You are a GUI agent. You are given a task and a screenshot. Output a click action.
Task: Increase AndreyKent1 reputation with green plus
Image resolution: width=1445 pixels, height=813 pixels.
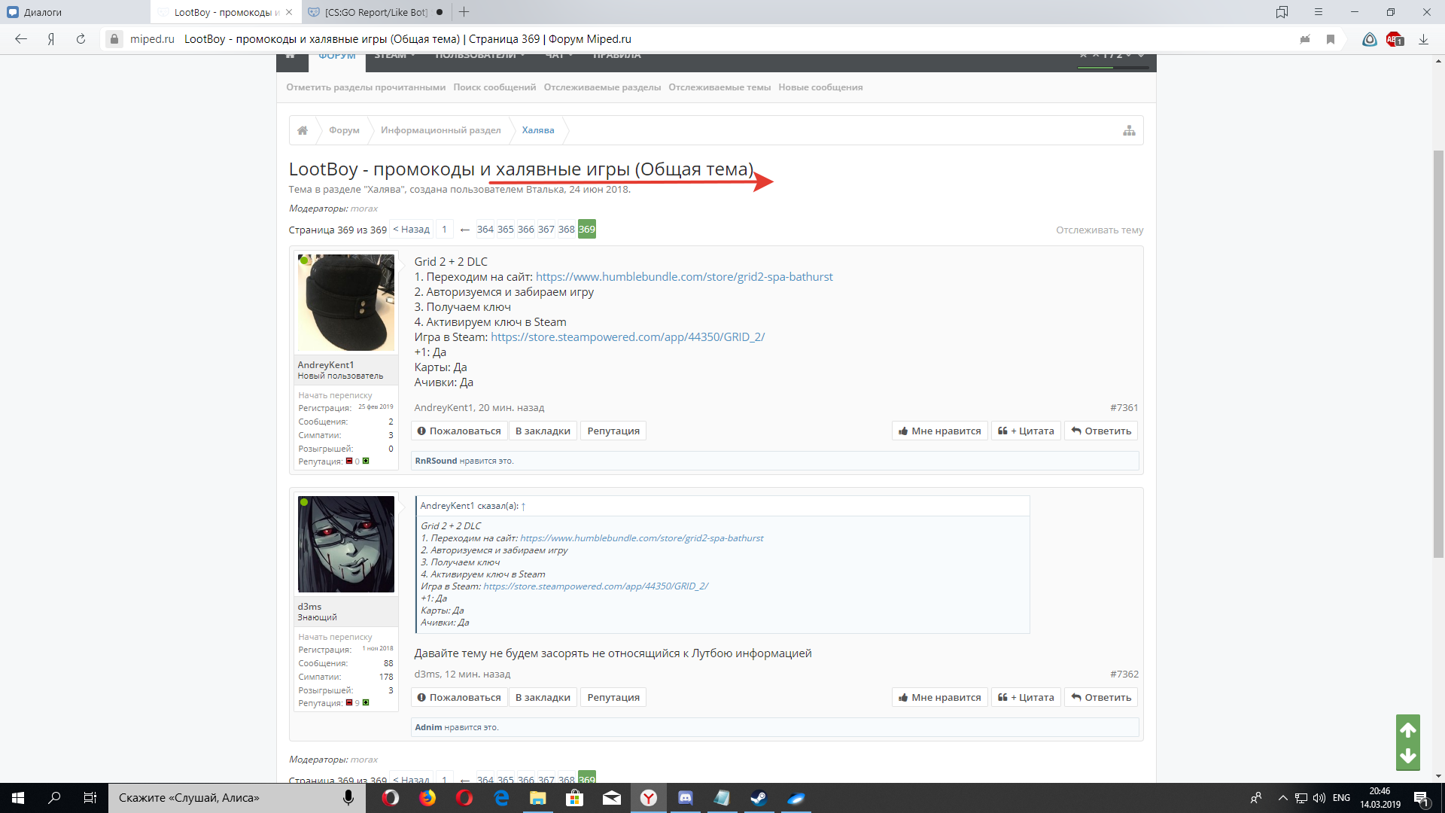(x=366, y=461)
